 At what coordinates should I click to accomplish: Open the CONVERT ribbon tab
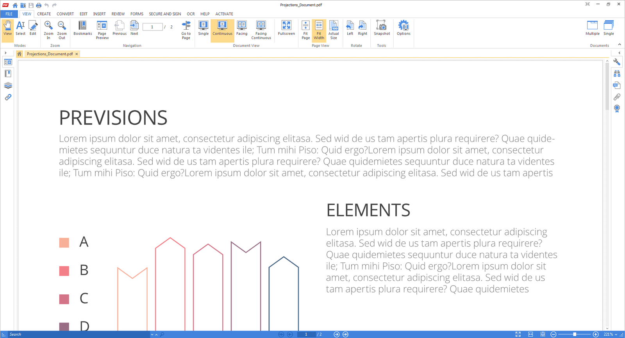65,14
